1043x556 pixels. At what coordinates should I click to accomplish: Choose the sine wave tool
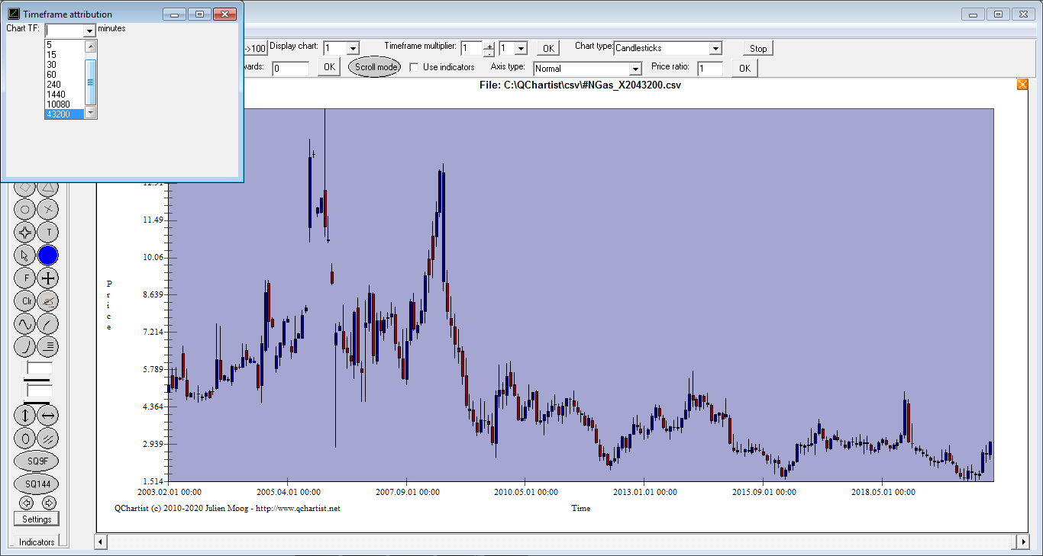(25, 324)
